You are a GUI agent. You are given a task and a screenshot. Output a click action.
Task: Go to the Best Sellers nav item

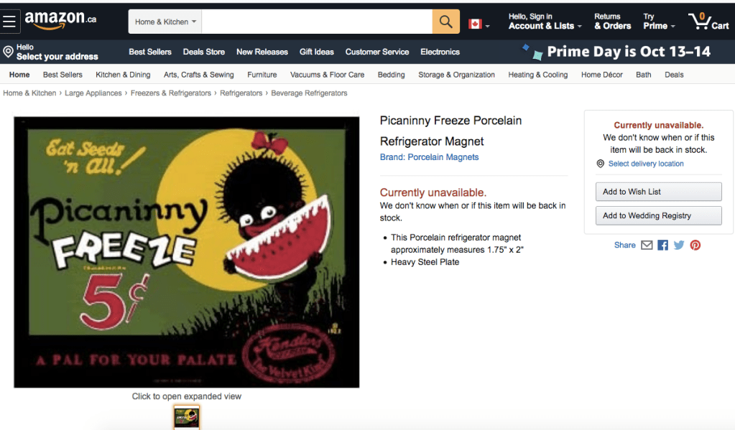(150, 52)
